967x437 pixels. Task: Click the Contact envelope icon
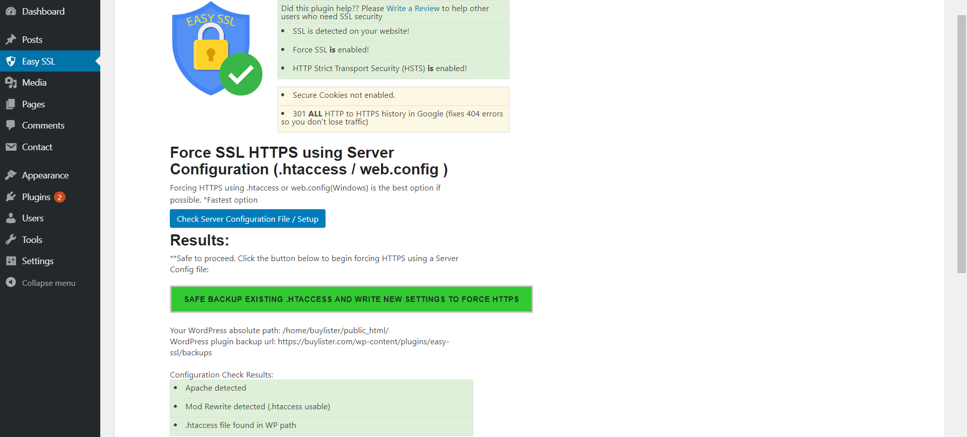(11, 147)
